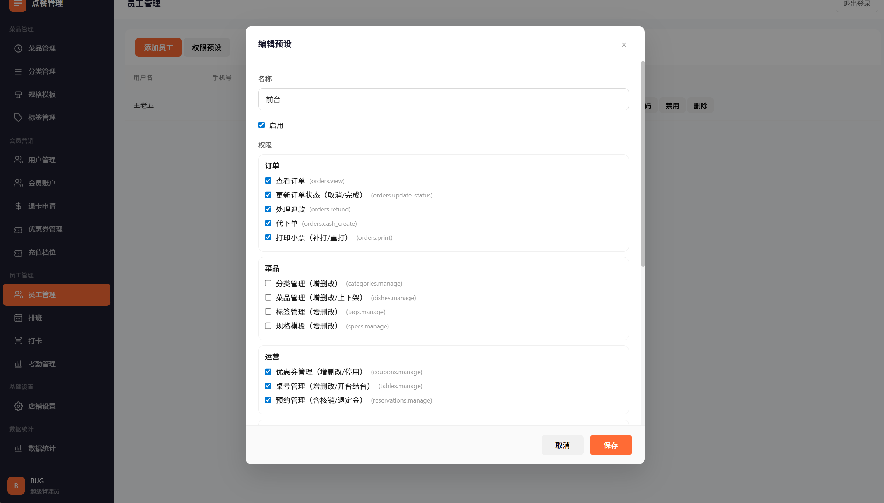884x503 pixels.
Task: Click the 取消 button
Action: [562, 445]
